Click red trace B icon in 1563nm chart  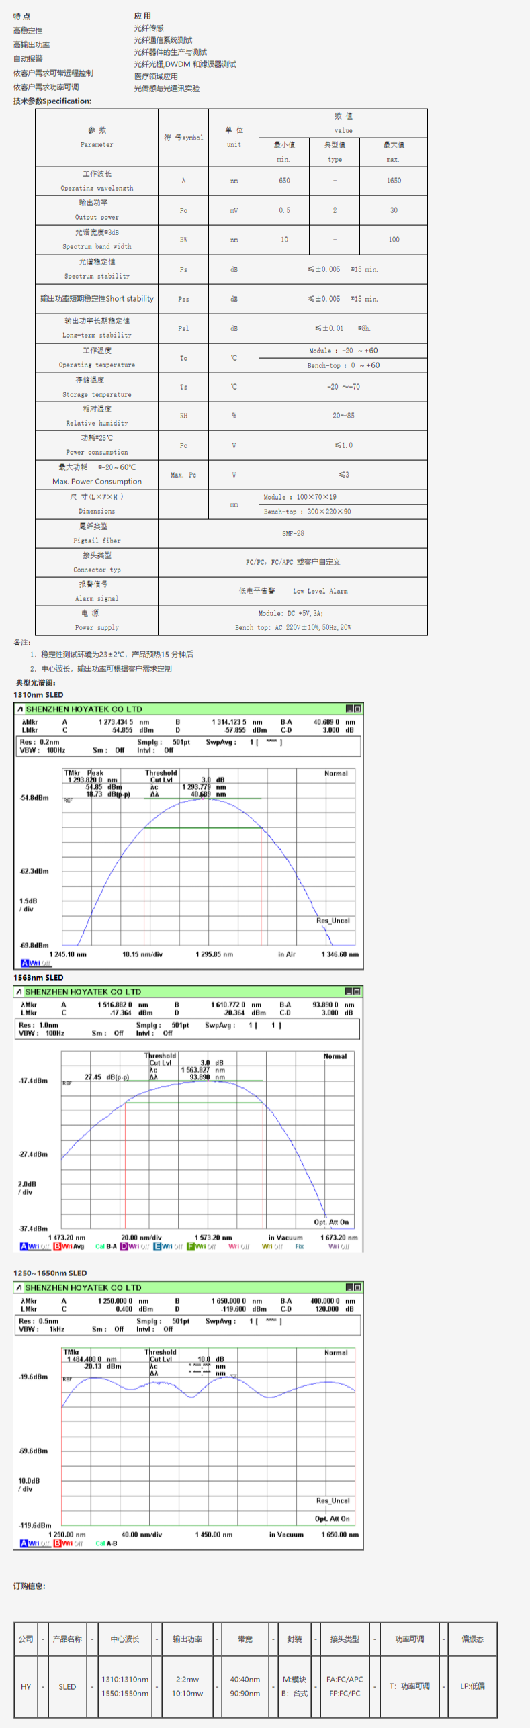[x=58, y=1246]
